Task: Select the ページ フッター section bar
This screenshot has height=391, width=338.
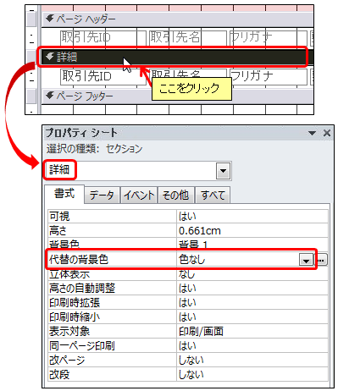Action: pyautogui.click(x=177, y=96)
